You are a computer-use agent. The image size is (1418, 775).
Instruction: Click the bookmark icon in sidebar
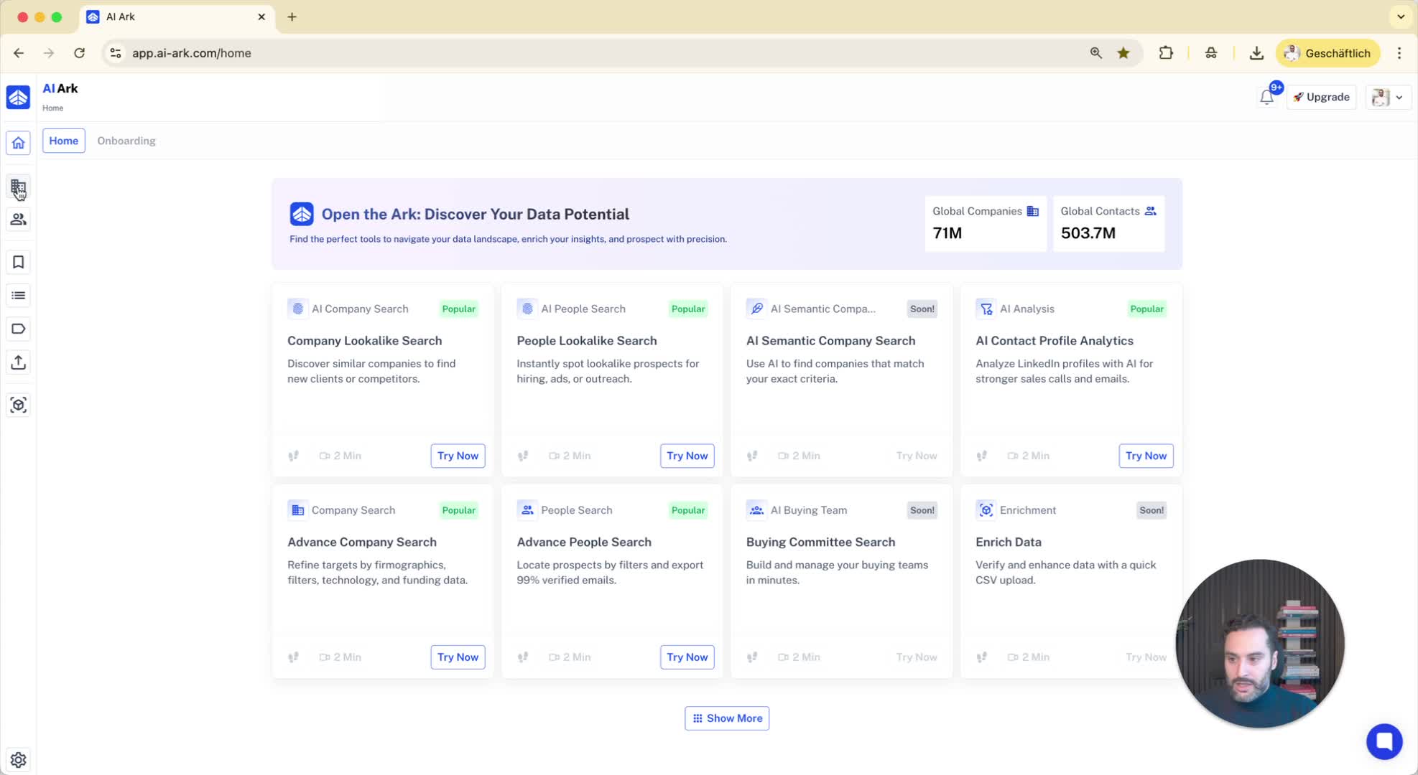coord(18,263)
